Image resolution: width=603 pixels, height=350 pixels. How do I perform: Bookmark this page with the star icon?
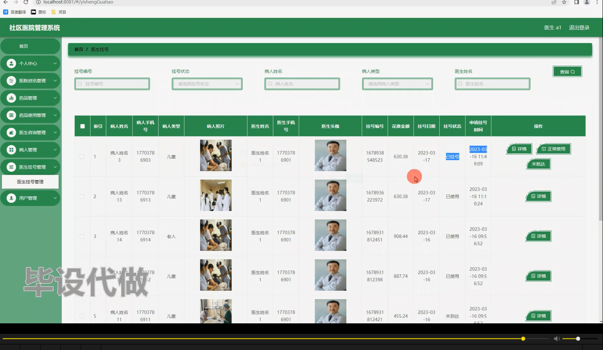pos(564,2)
